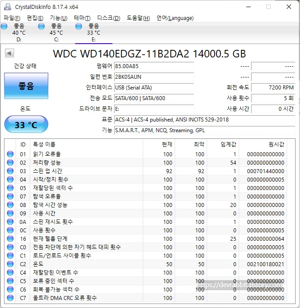Click the 원시값 column header
This screenshot has width=300, height=308.
(263, 145)
